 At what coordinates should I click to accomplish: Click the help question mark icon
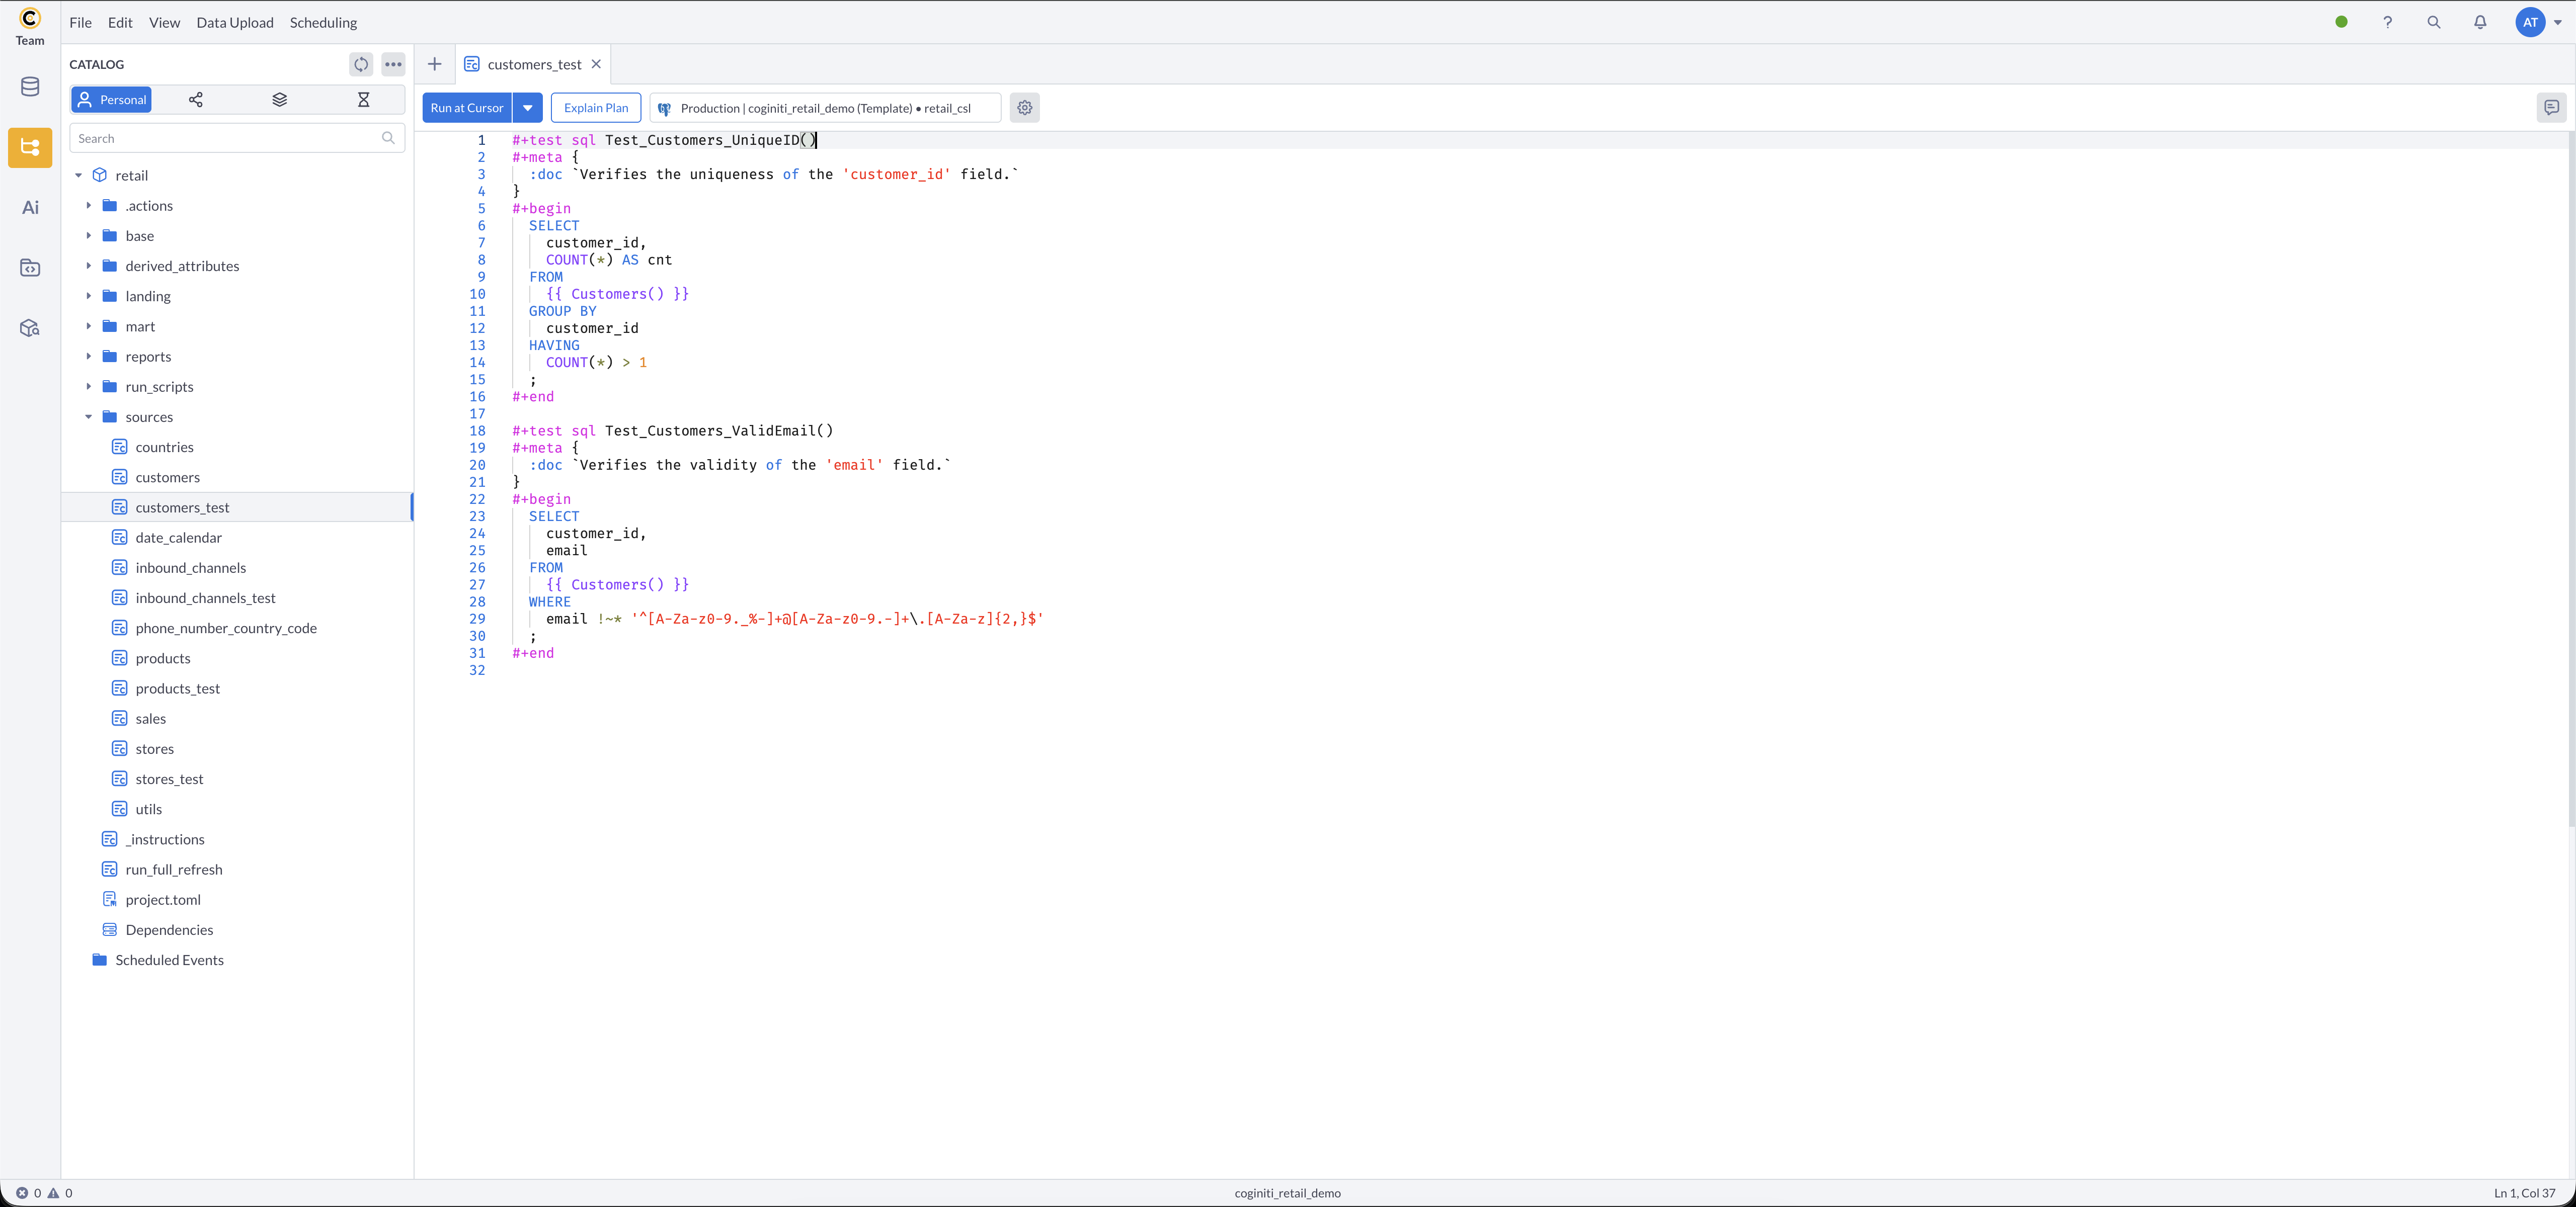click(x=2387, y=22)
